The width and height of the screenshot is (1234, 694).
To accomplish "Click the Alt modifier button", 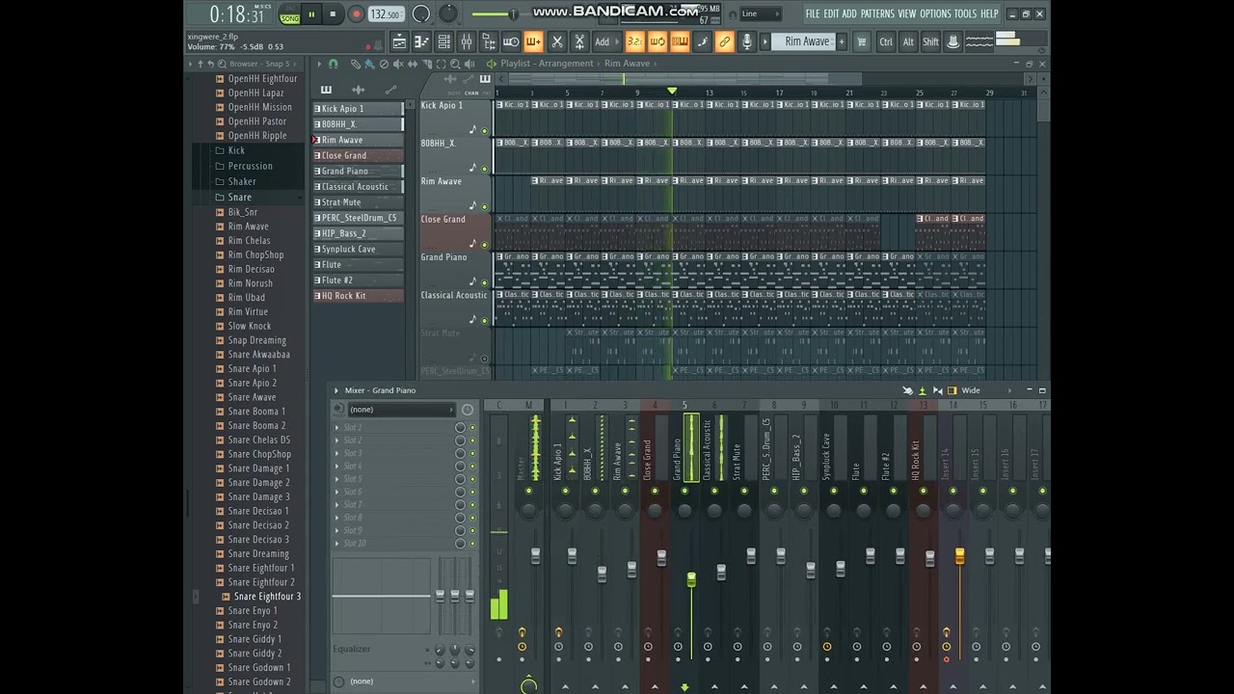I will point(908,41).
